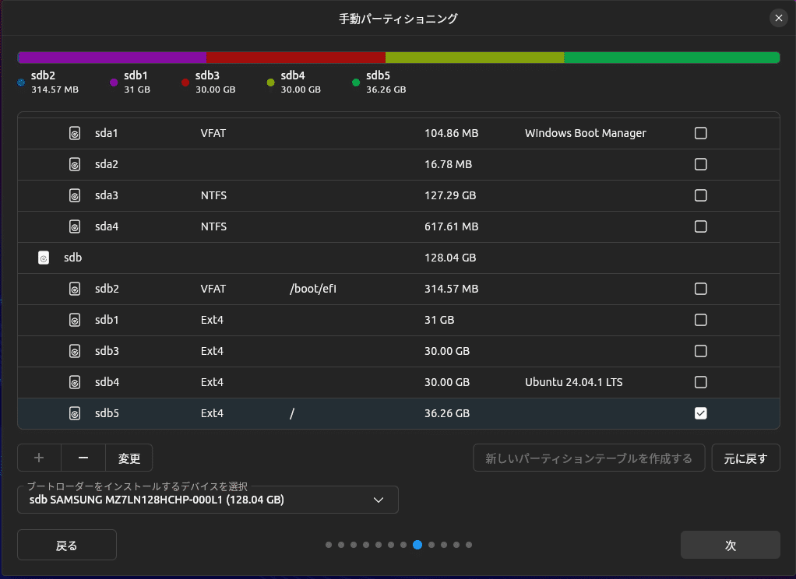The width and height of the screenshot is (796, 579).
Task: Click the drive icon next to sda1
Action: [x=74, y=132]
